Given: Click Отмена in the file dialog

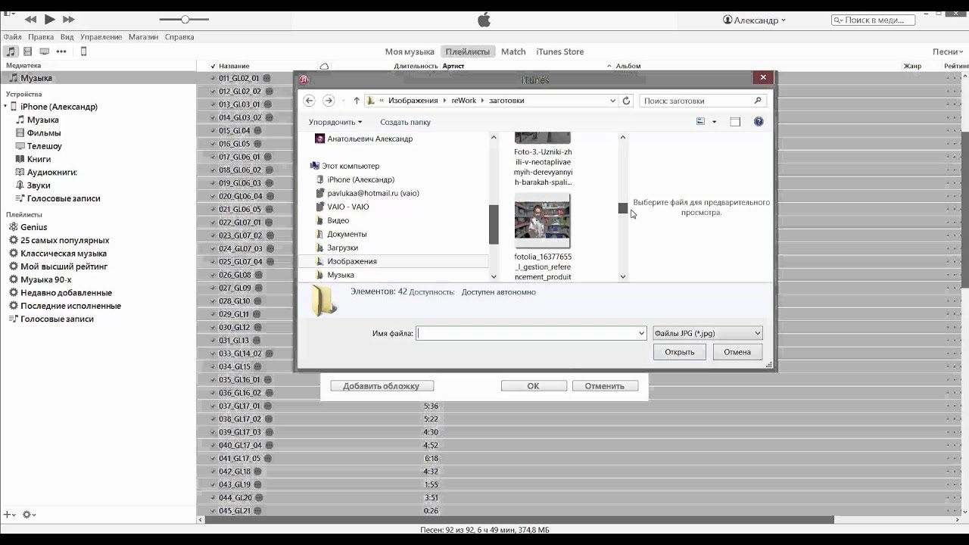Looking at the screenshot, I should coord(737,352).
